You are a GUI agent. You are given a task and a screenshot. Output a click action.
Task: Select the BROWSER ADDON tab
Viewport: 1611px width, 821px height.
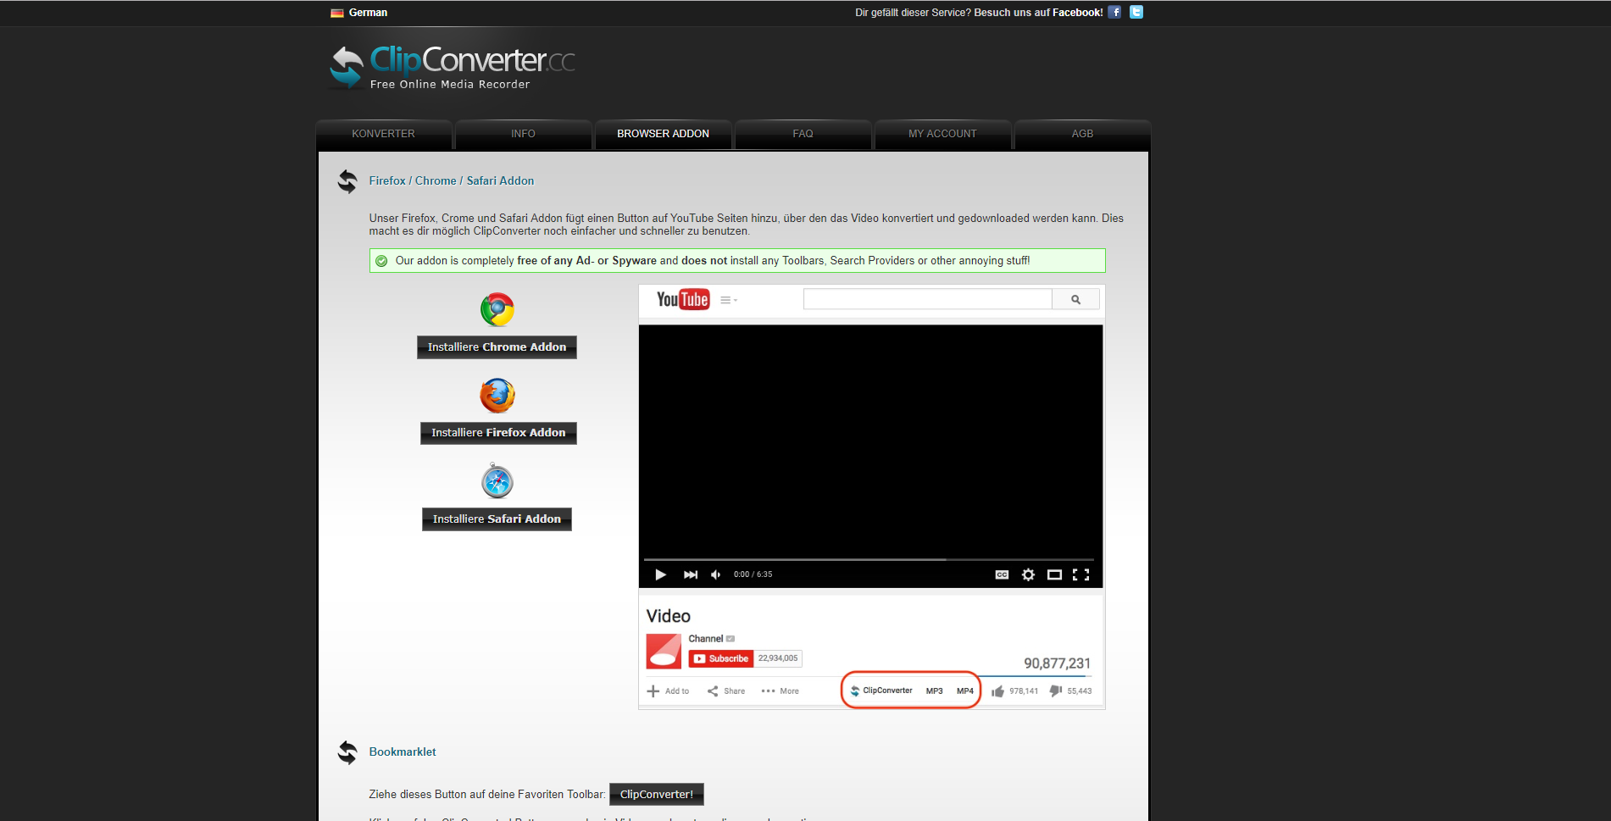663,134
